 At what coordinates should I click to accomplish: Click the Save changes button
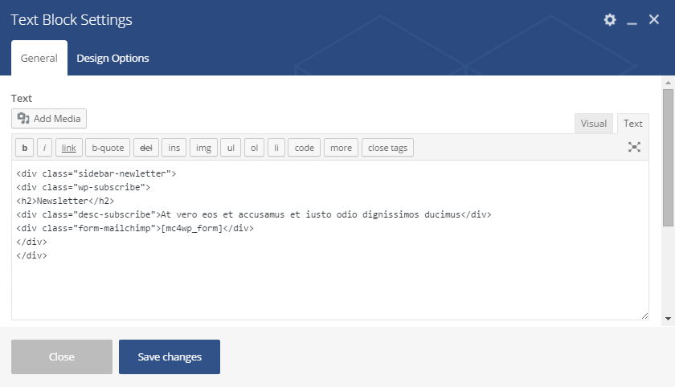[x=170, y=356]
